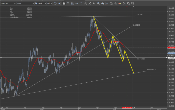Viewport: 175px width, 110px height.
Task: Click the zoom in magnifier icon
Action: [x=68, y=3]
